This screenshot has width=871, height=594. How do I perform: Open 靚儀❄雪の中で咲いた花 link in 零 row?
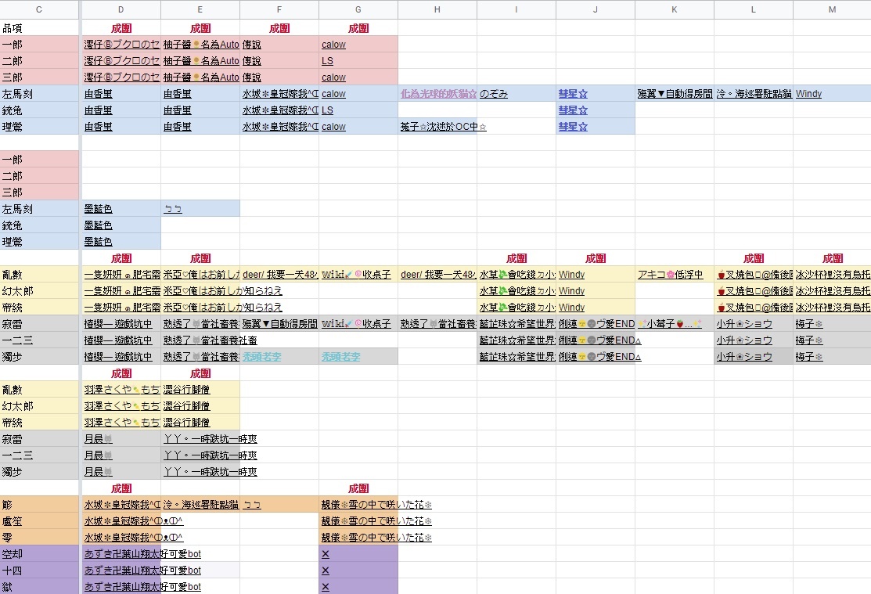(376, 538)
